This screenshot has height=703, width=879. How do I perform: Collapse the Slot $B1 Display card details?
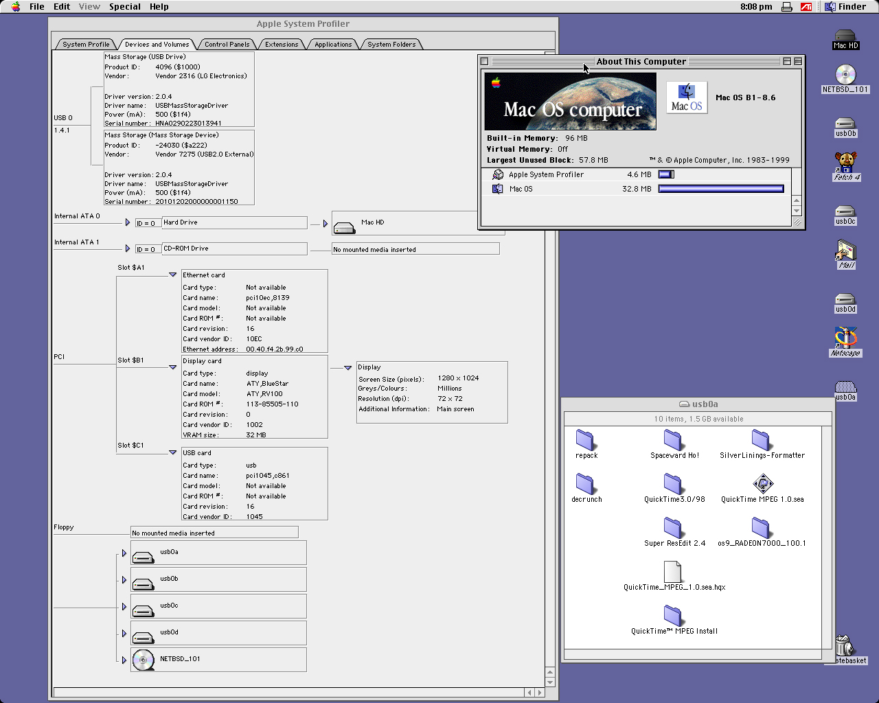point(172,367)
